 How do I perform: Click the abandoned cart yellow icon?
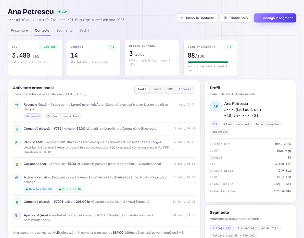[17, 164]
